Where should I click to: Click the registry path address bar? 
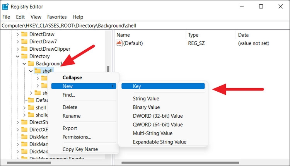coord(145,26)
